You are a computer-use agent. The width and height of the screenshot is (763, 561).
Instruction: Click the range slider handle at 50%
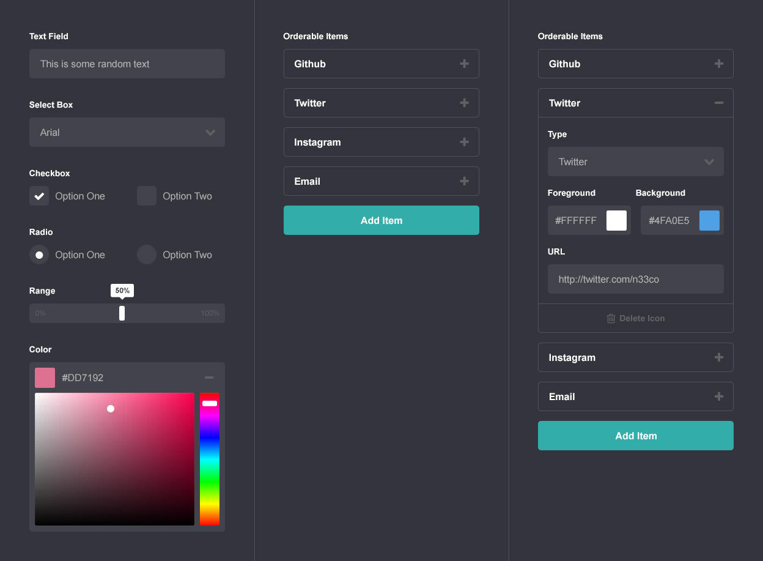click(x=122, y=313)
